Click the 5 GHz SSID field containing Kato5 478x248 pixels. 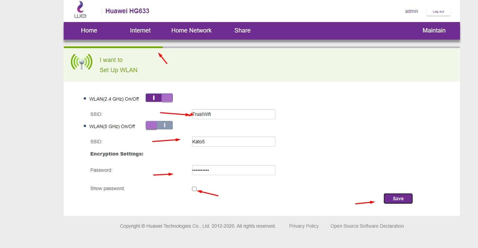pyautogui.click(x=233, y=142)
